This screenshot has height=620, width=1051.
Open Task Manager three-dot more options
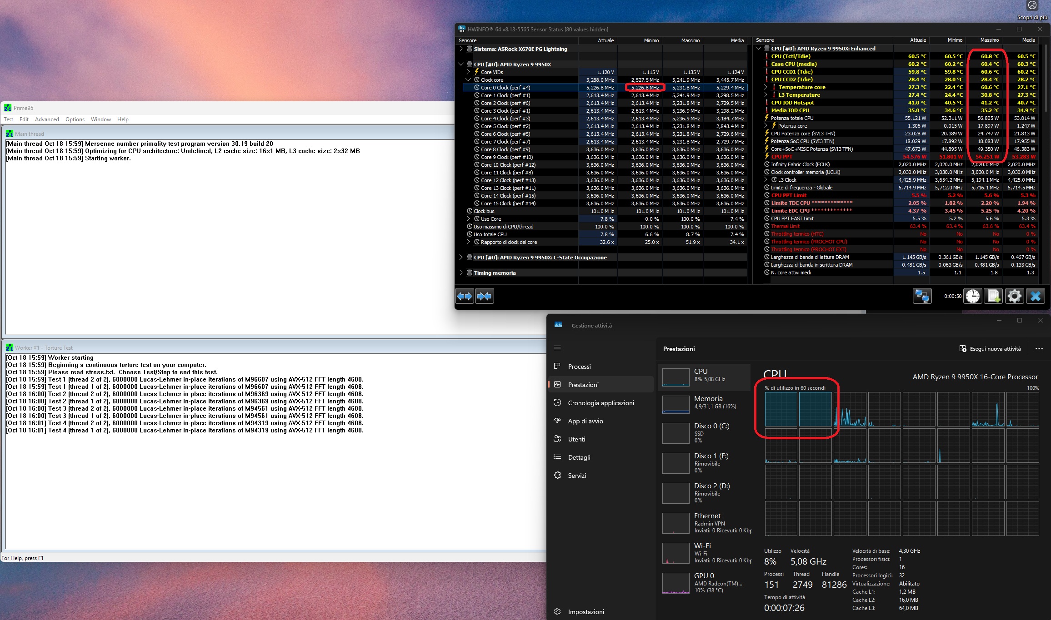[1039, 349]
